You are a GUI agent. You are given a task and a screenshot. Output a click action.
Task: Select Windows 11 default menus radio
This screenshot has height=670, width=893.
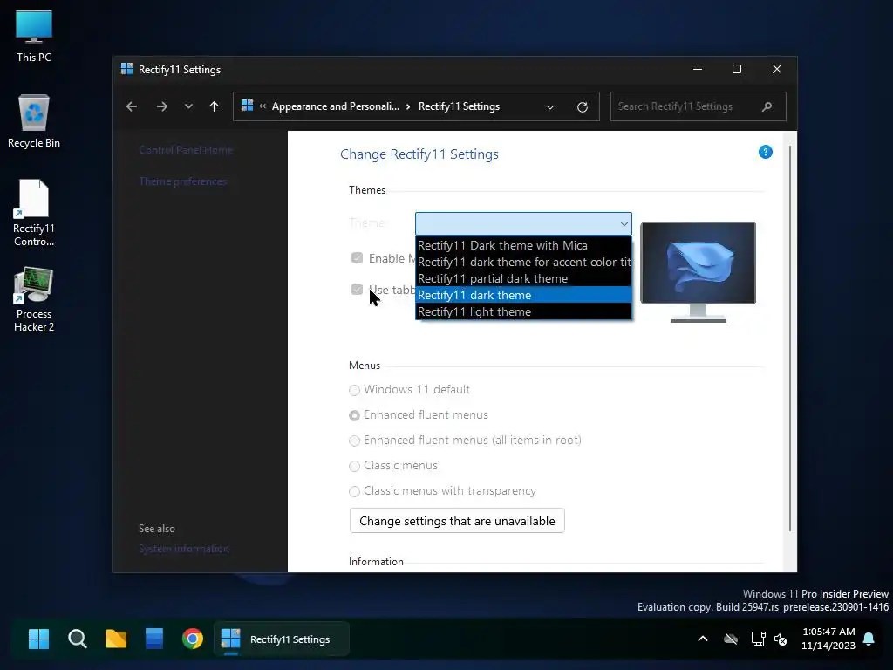(354, 390)
